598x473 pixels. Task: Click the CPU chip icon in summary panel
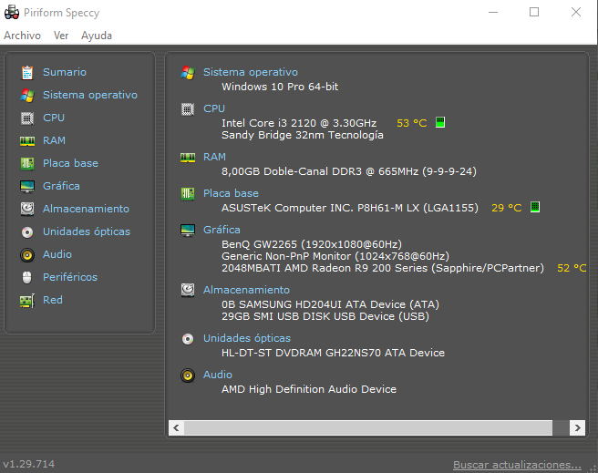point(188,109)
